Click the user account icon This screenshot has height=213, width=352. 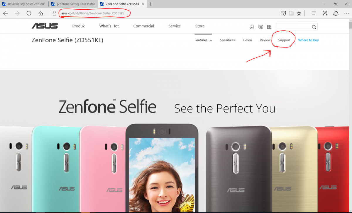pyautogui.click(x=252, y=27)
